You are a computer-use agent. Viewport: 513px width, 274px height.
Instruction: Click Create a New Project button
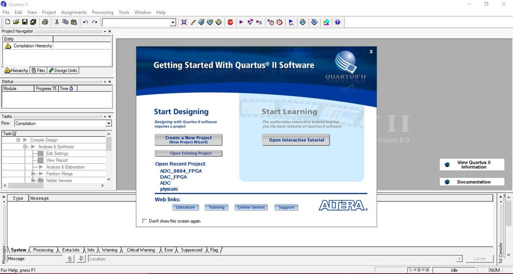coord(188,140)
